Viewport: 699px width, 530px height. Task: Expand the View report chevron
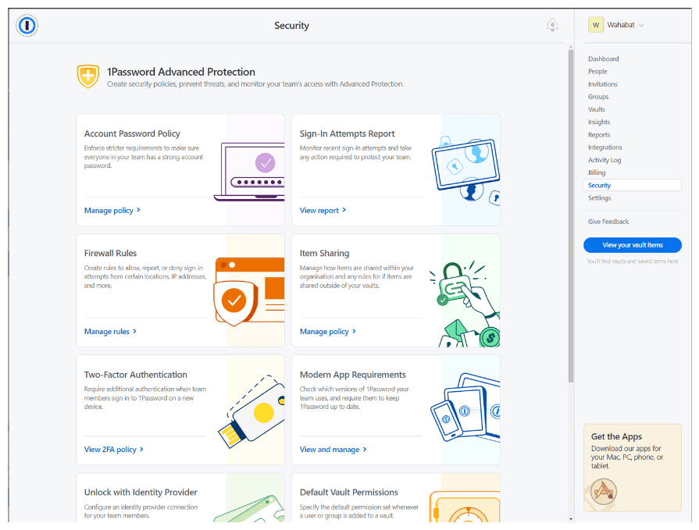(344, 210)
